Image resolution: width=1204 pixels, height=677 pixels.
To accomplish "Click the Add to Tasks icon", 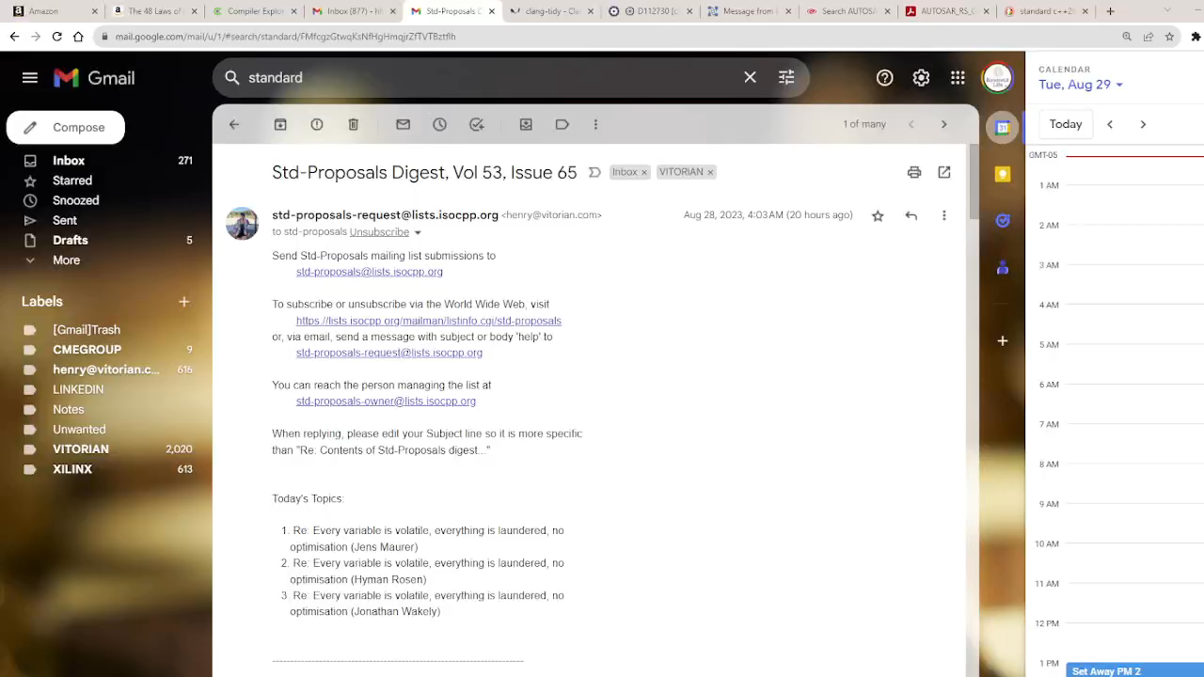I will coord(477,124).
